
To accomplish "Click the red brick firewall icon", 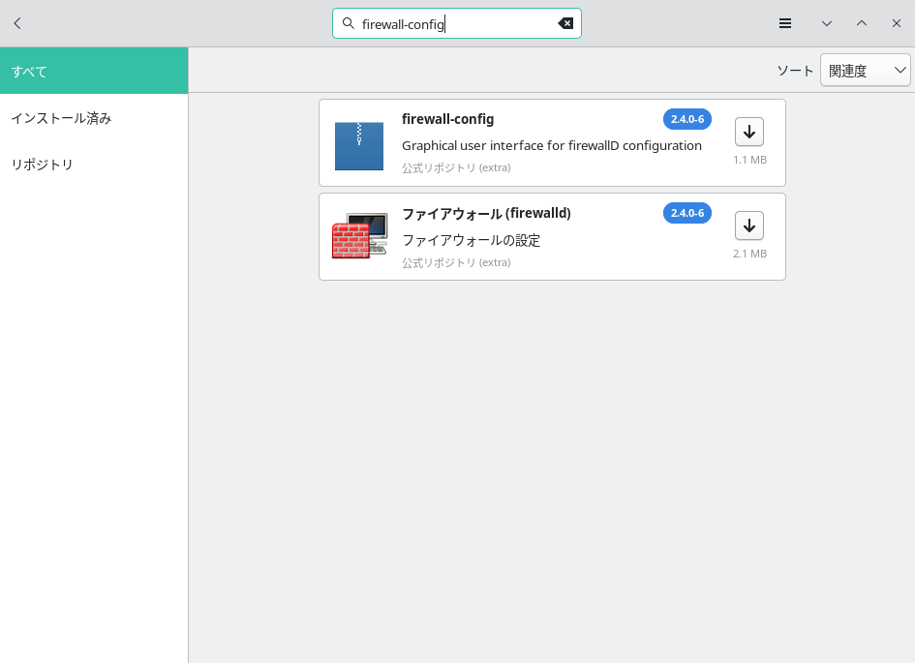I will 359,237.
